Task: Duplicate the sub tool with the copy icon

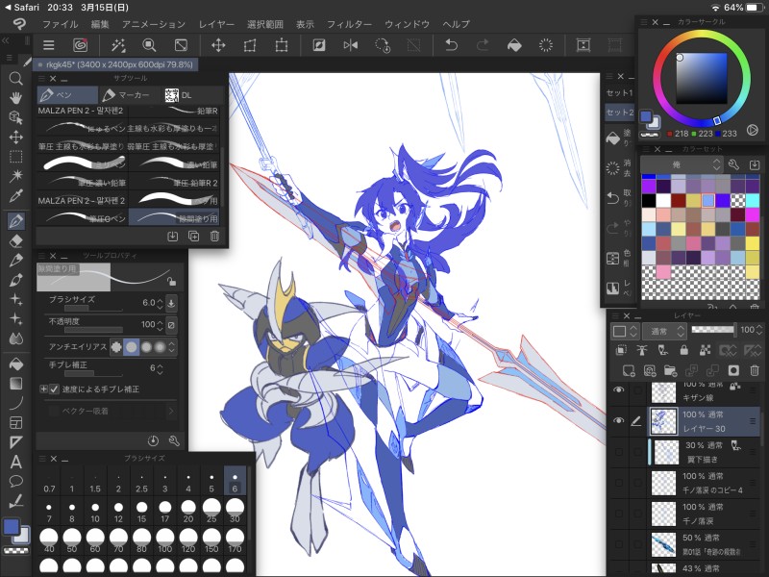Action: pyautogui.click(x=194, y=237)
